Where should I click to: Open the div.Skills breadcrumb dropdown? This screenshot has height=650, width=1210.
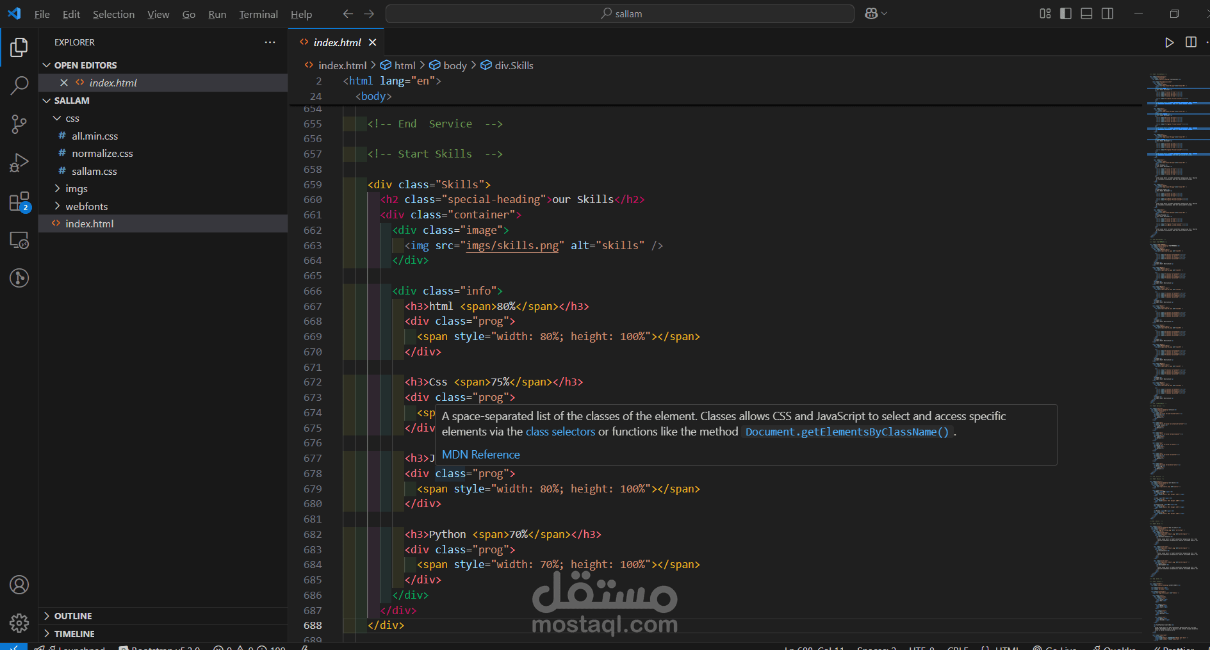507,65
